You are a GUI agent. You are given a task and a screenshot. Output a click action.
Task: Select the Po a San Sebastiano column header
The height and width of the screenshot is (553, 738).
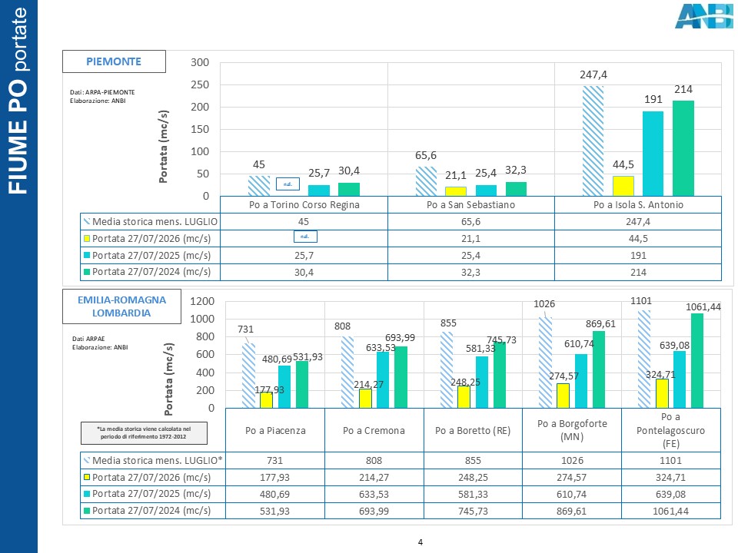470,204
